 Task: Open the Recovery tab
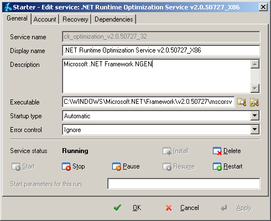(x=75, y=19)
